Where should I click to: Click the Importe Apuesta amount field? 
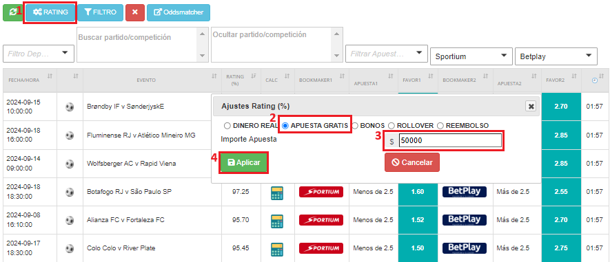pyautogui.click(x=450, y=141)
